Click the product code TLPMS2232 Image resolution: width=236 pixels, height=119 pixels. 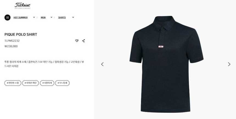pos(12,41)
